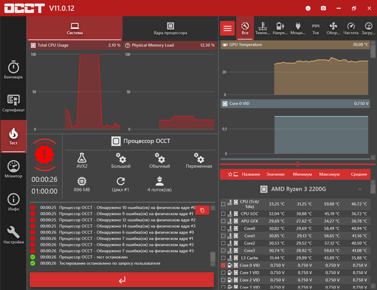Filter sensors by current (Ток)
This screenshot has width=377, height=290.
[x=316, y=28]
